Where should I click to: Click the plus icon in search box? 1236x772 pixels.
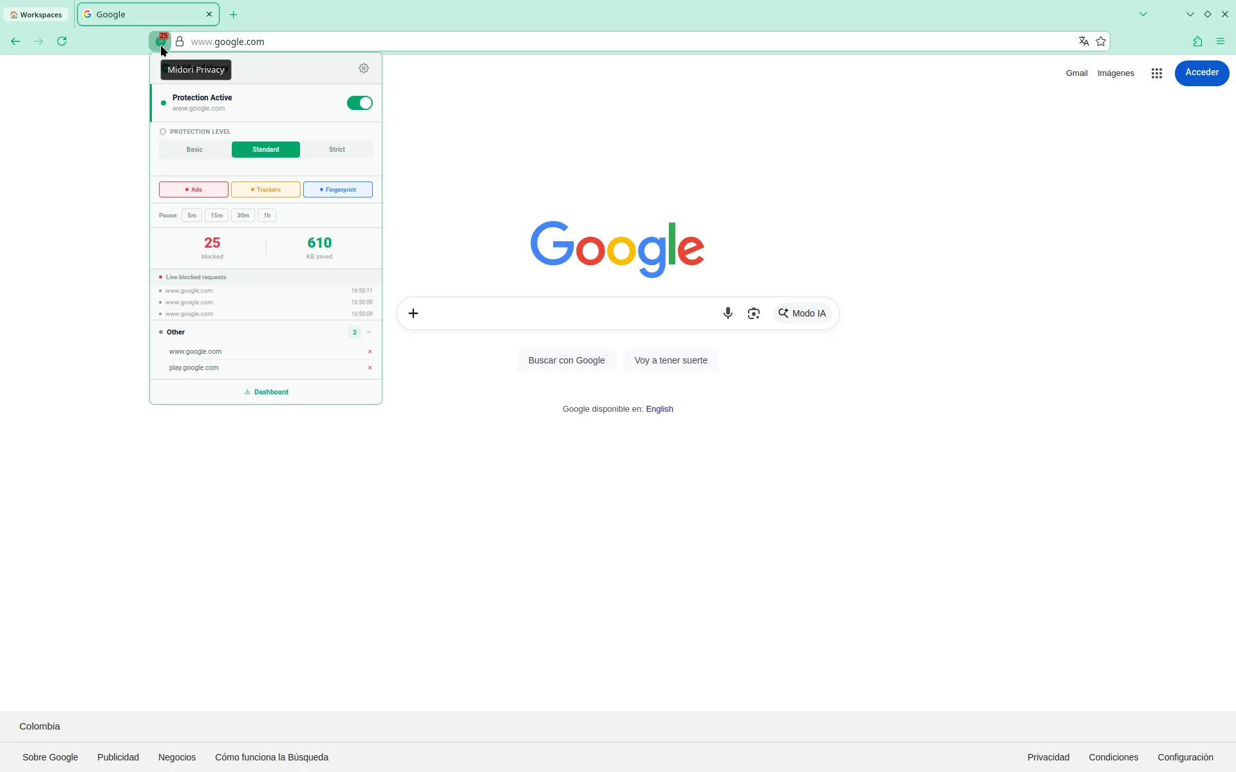pos(413,313)
